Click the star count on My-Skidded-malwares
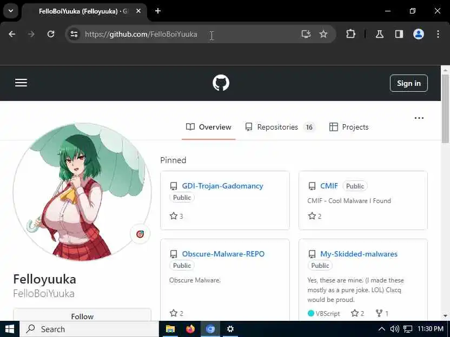The width and height of the screenshot is (450, 337). point(358,313)
